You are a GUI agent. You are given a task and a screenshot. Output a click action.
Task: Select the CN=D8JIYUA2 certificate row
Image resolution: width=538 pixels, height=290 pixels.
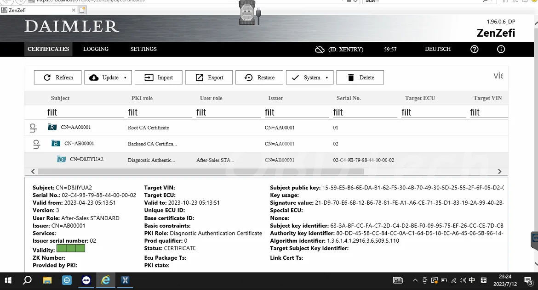266,160
